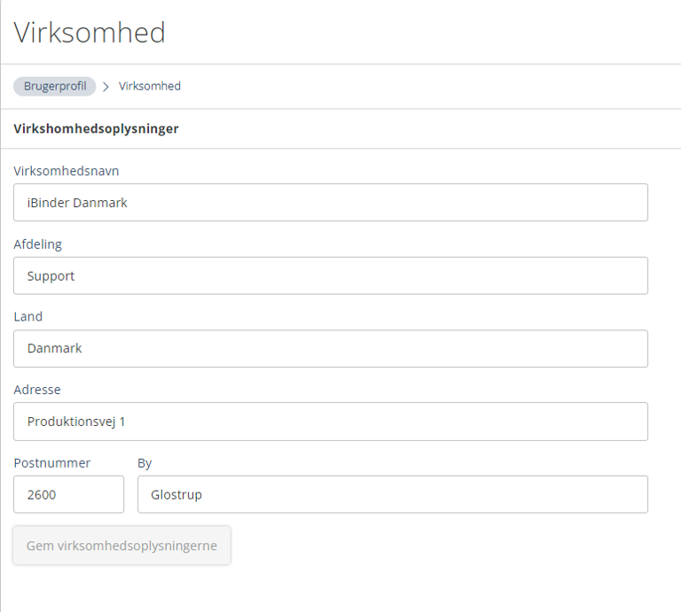
Task: Focus the By field containing Glostrup
Action: (392, 494)
